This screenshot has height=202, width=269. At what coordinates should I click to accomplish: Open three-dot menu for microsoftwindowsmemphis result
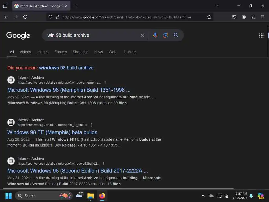[x=105, y=83]
